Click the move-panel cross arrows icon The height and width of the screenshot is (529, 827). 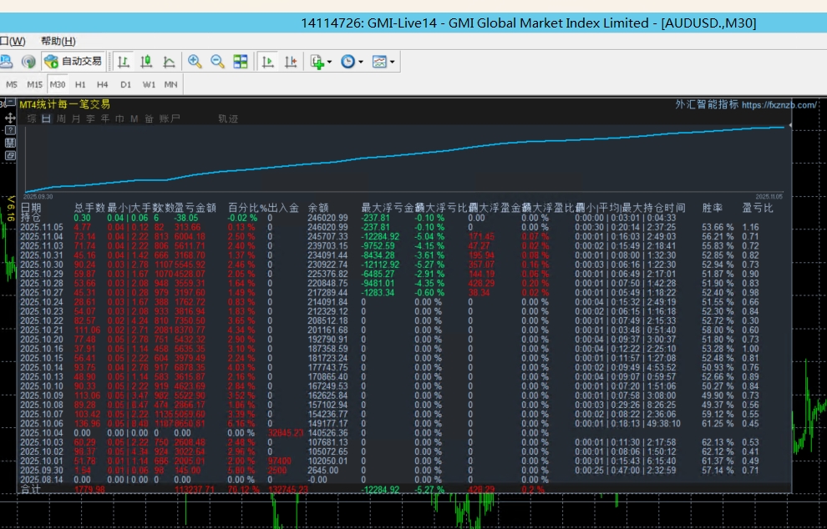coord(9,118)
